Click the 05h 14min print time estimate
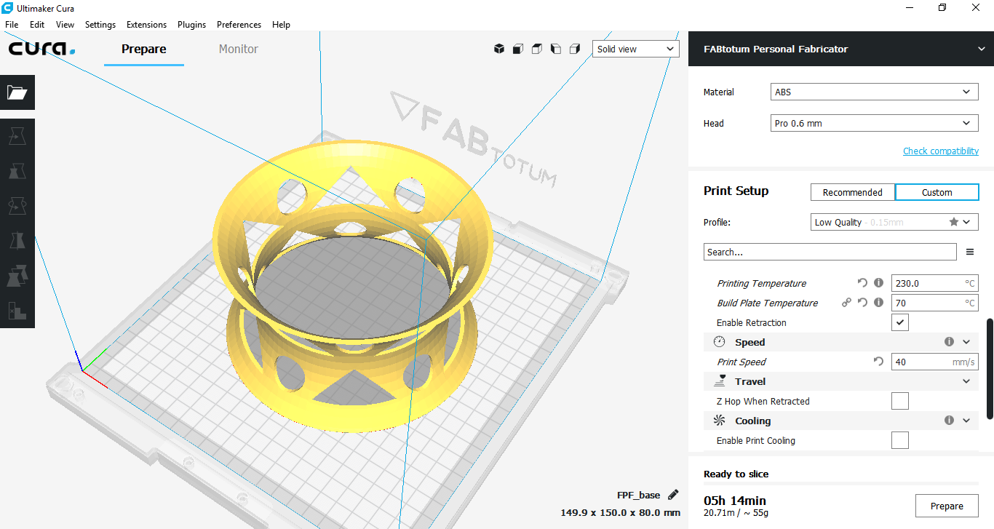994x529 pixels. coord(735,500)
